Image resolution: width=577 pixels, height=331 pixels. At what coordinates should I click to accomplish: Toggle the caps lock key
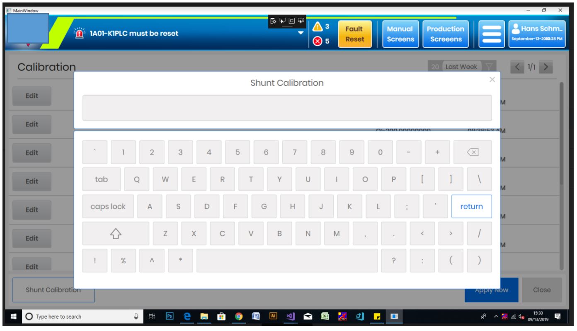point(108,206)
